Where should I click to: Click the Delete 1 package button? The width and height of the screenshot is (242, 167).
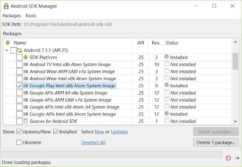click(216, 142)
